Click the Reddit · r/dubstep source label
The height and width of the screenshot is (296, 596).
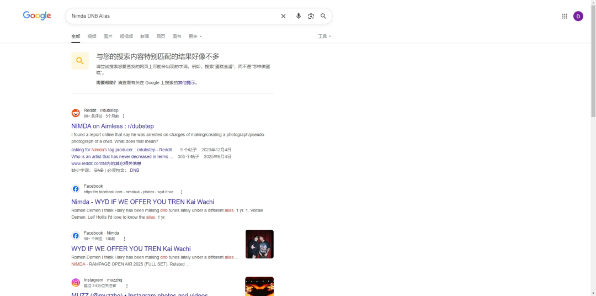pos(101,110)
